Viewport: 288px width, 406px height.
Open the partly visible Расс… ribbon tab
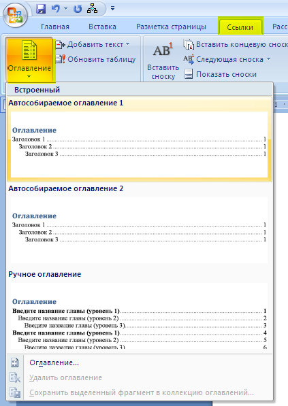click(x=280, y=27)
